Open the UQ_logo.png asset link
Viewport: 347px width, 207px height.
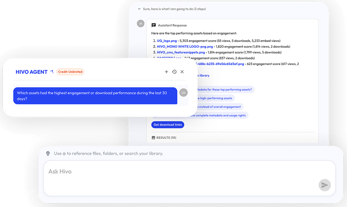click(x=167, y=41)
